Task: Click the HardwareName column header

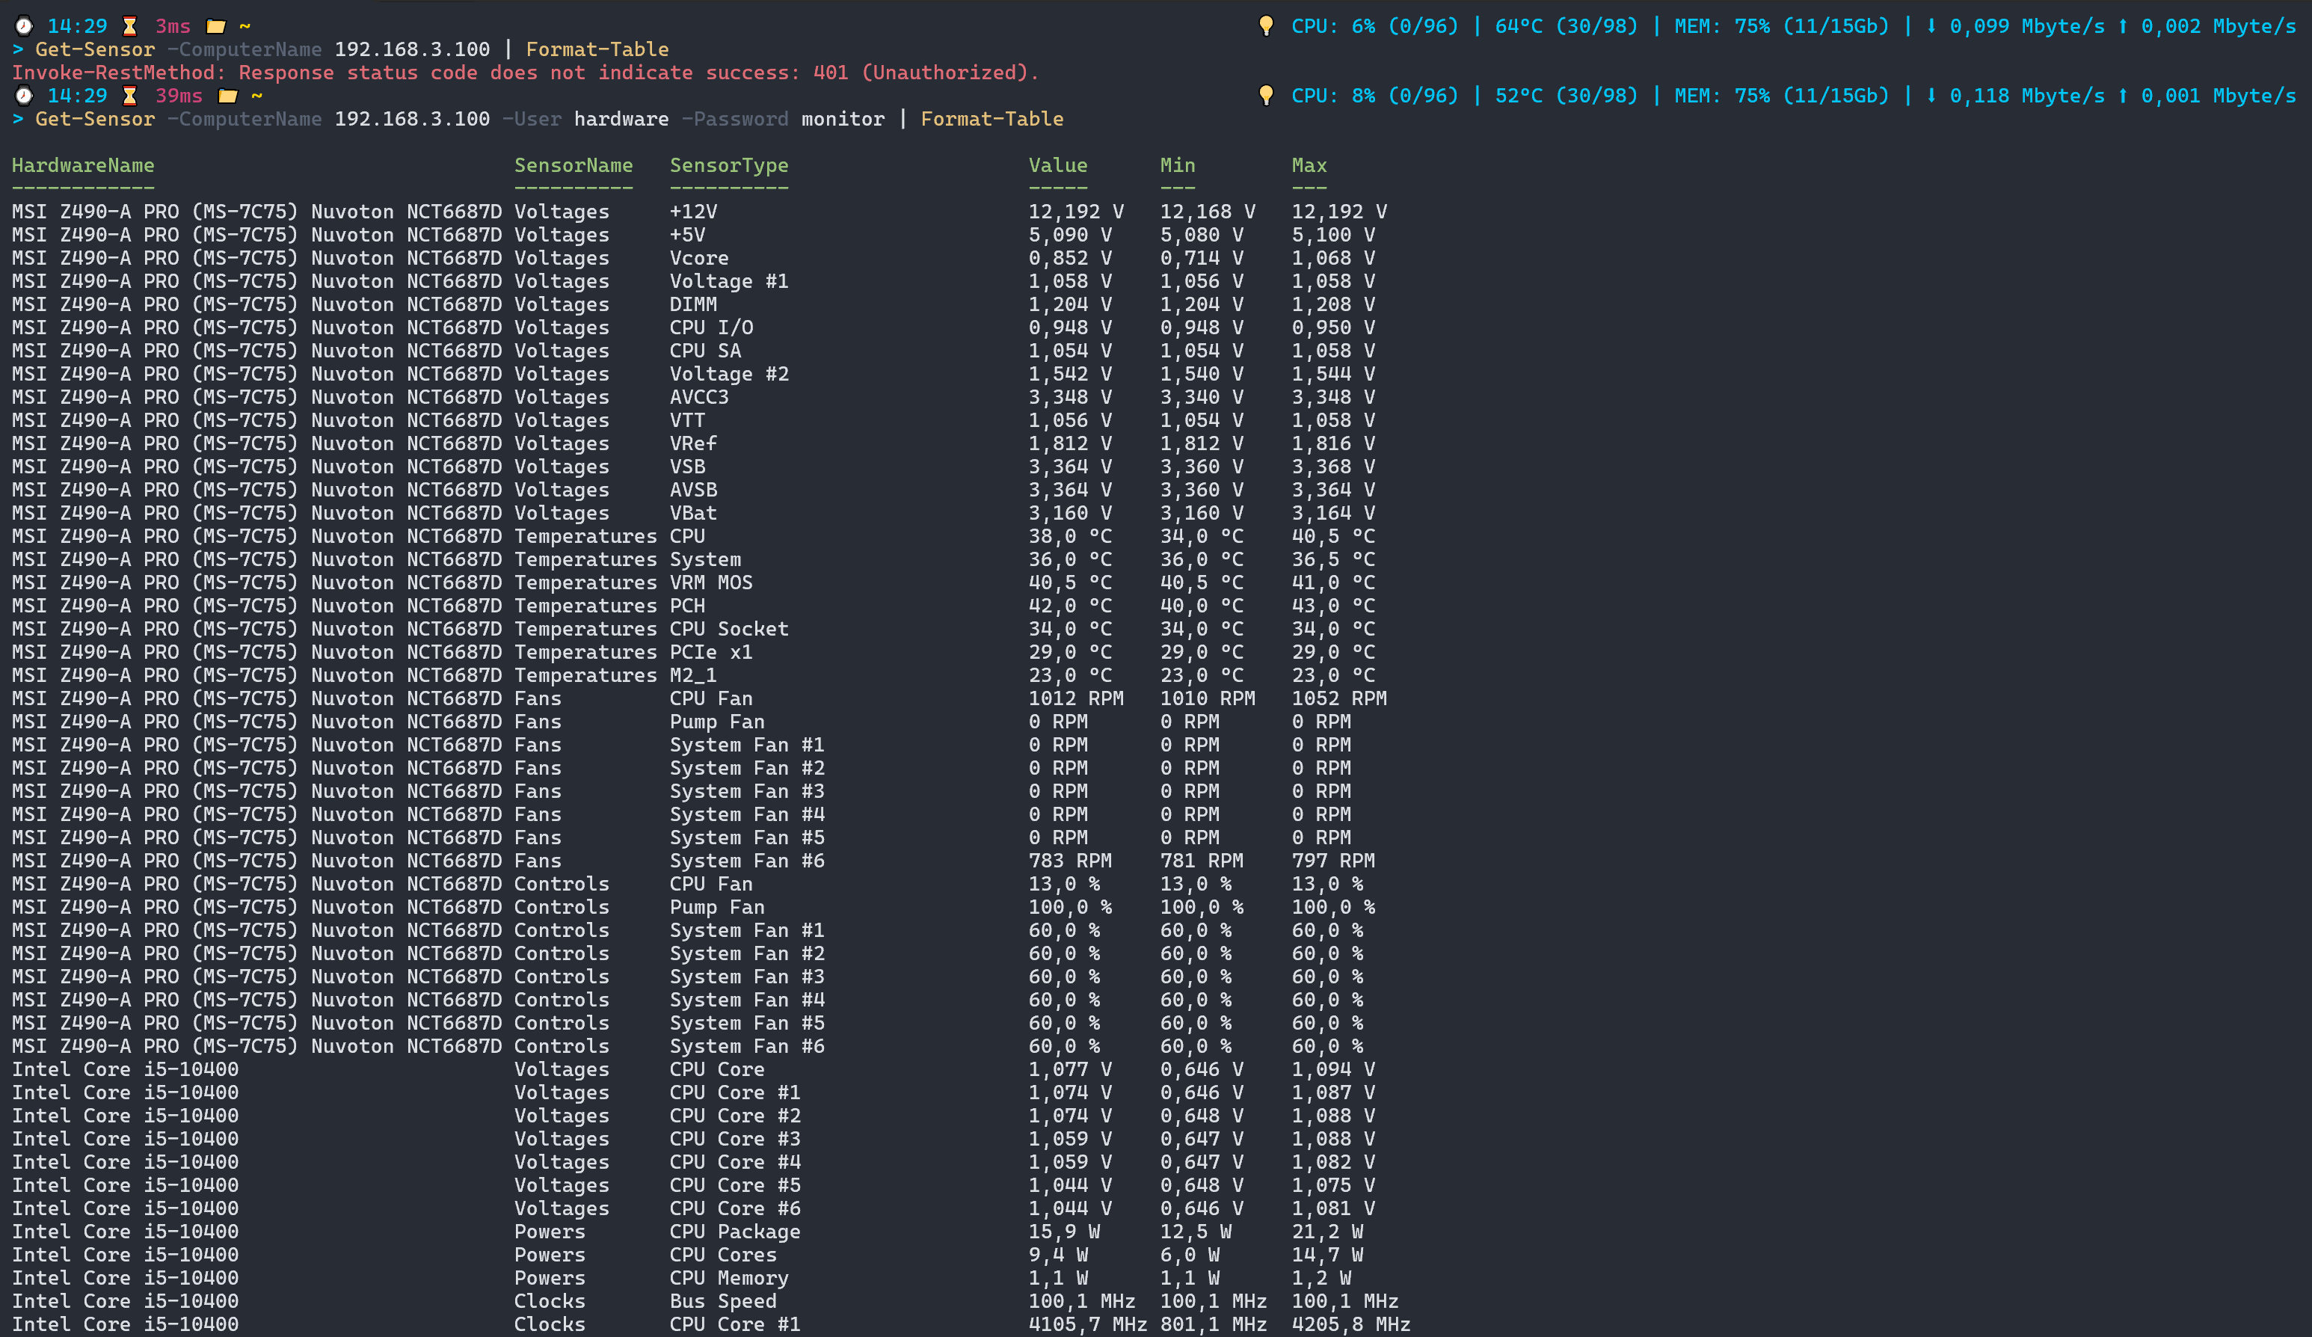Action: [x=82, y=165]
